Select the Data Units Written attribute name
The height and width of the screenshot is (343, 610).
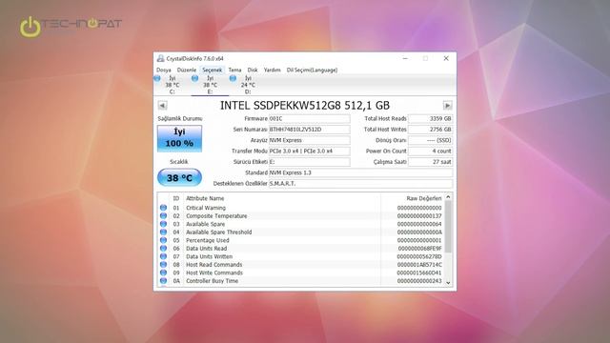210,256
